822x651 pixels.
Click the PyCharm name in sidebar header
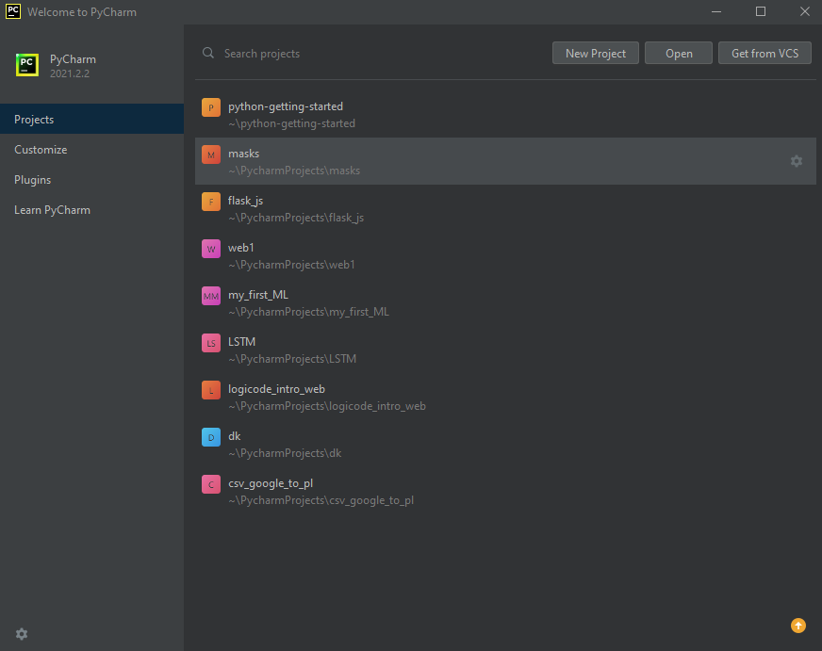tap(73, 59)
